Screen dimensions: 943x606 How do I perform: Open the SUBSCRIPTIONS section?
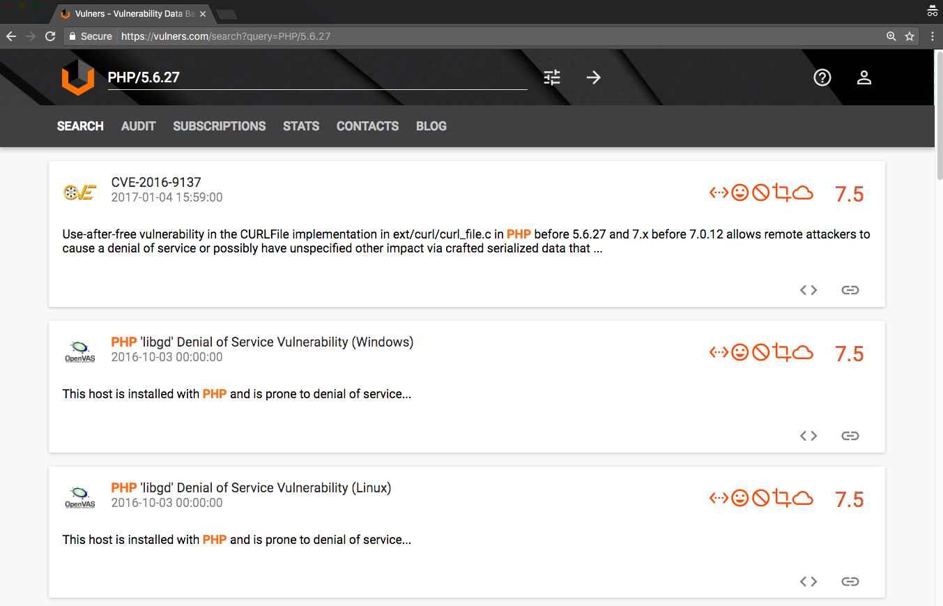click(219, 126)
